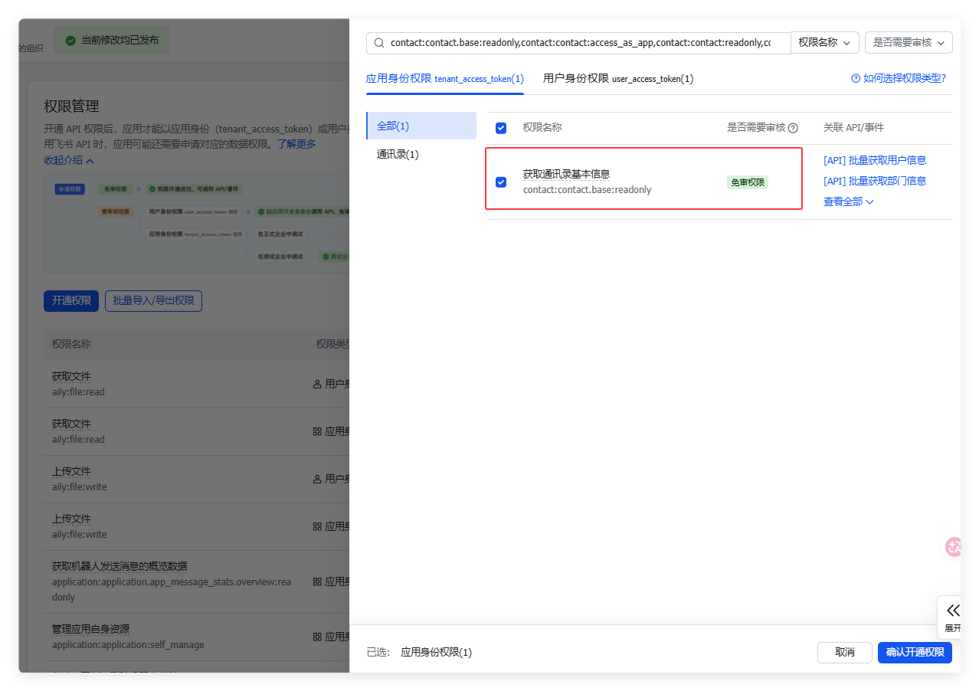
Task: Expand 查看全部 associated APIs list
Action: point(848,201)
